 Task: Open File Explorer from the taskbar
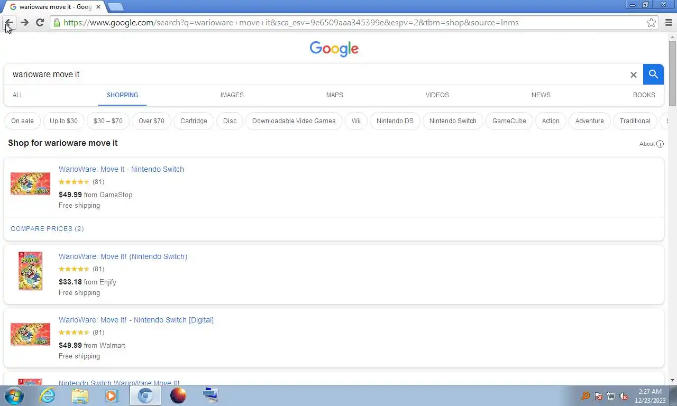click(x=80, y=395)
